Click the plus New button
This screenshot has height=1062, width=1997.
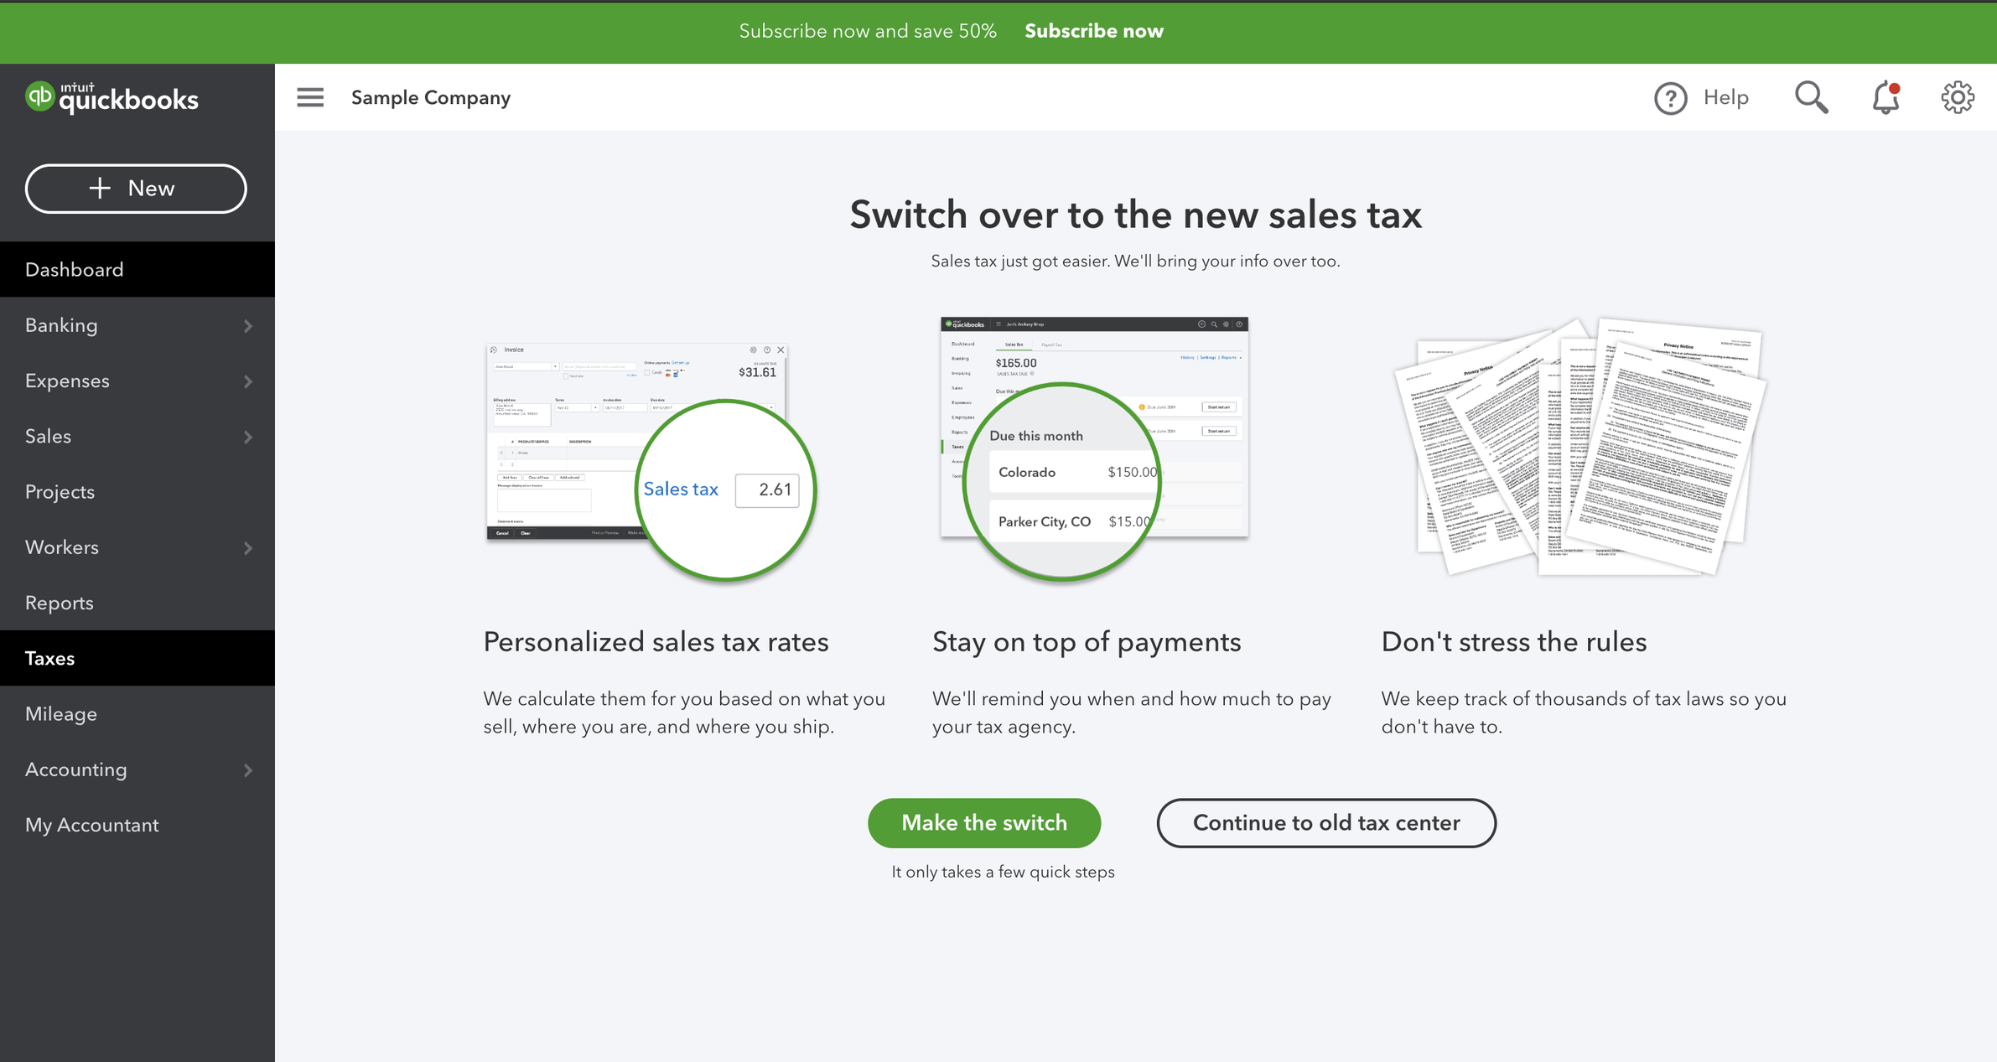click(x=136, y=189)
